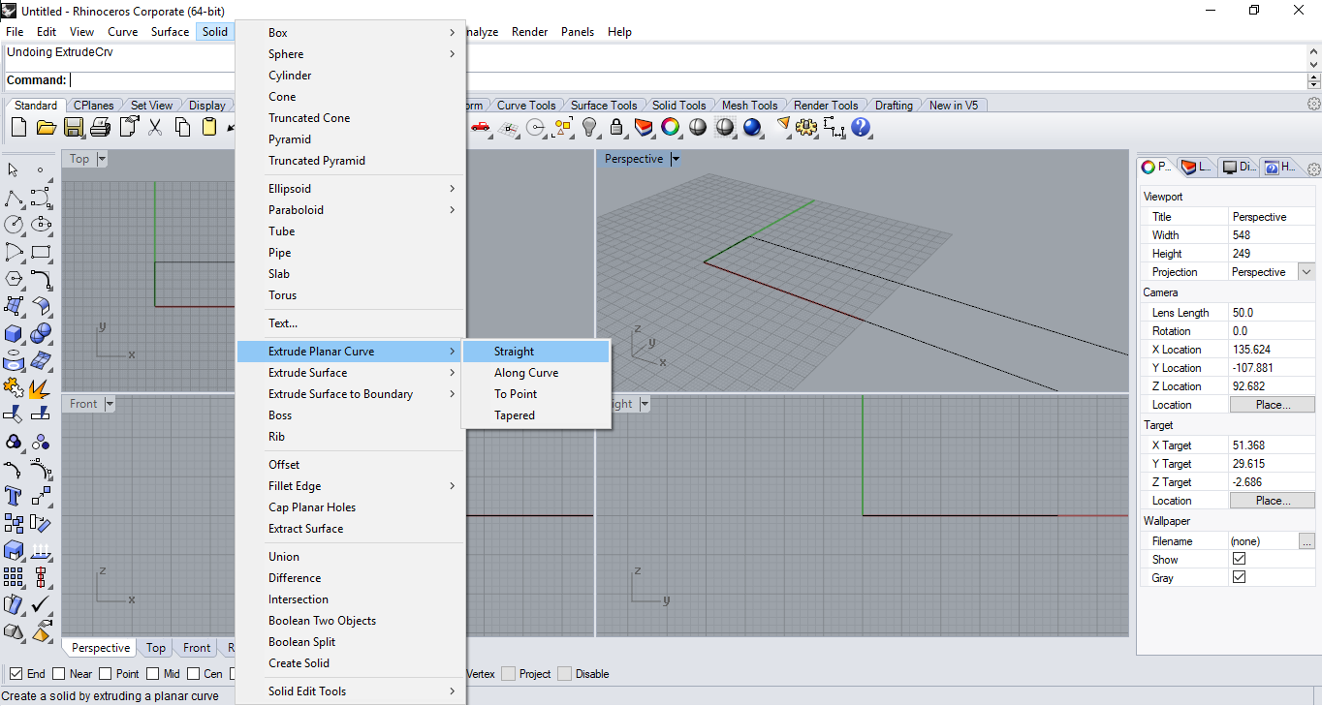Select the Rectangle tool in left sidebar

(x=41, y=253)
